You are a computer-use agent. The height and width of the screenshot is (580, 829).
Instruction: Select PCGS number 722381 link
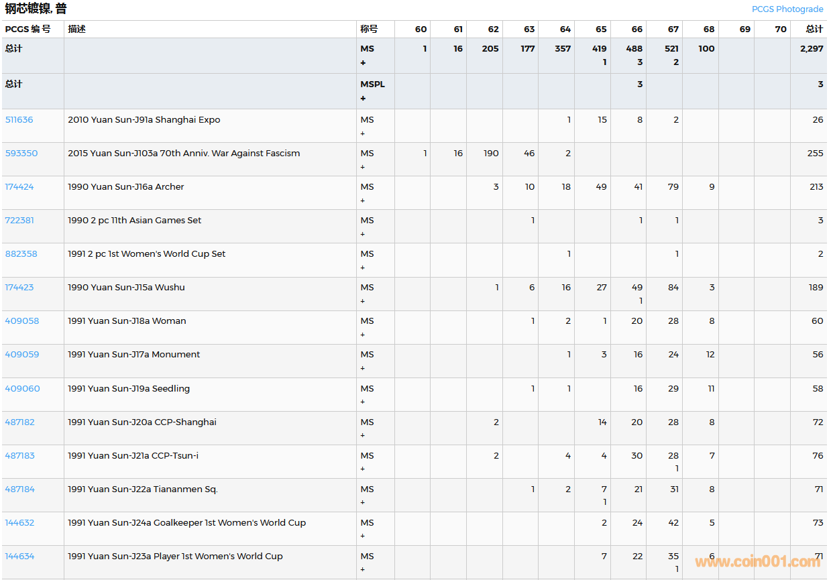19,221
